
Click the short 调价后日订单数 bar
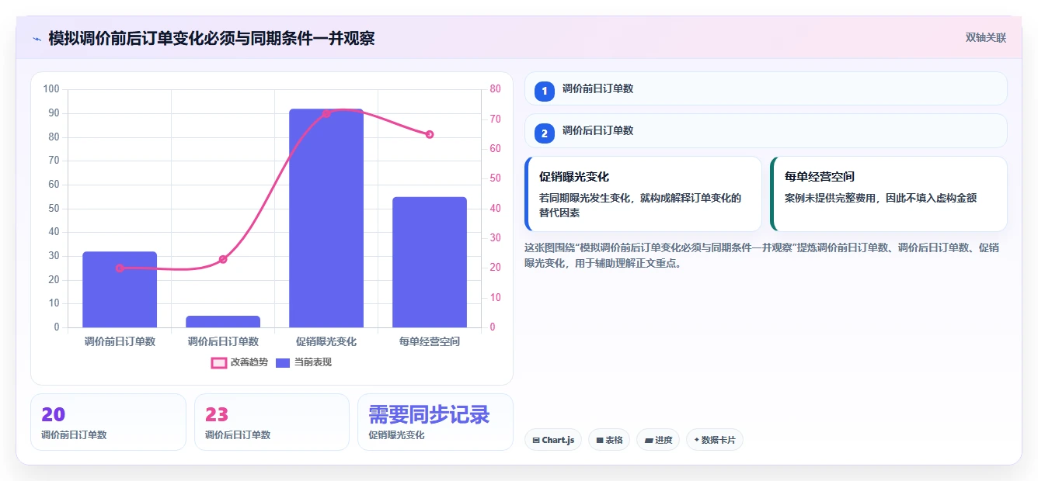[x=223, y=321]
